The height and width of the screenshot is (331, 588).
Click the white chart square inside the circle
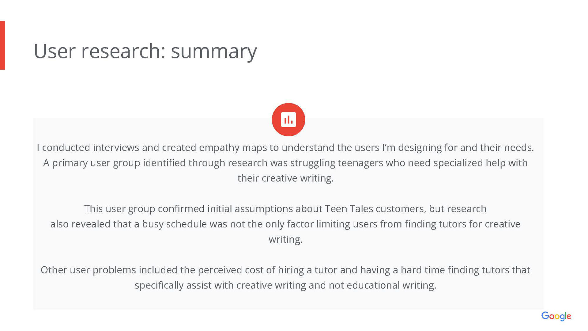[x=288, y=120]
